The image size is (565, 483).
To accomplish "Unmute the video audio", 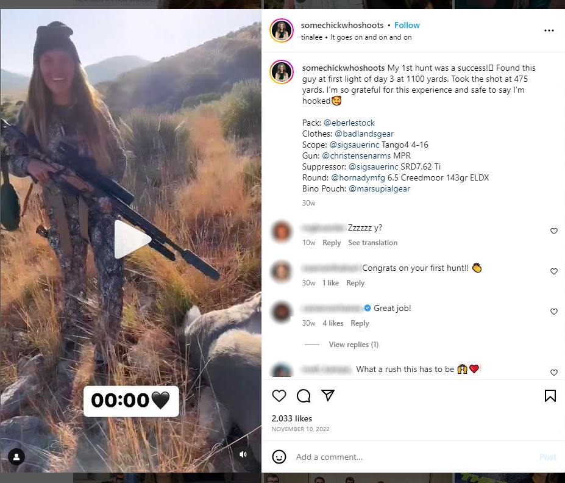I will [x=243, y=454].
